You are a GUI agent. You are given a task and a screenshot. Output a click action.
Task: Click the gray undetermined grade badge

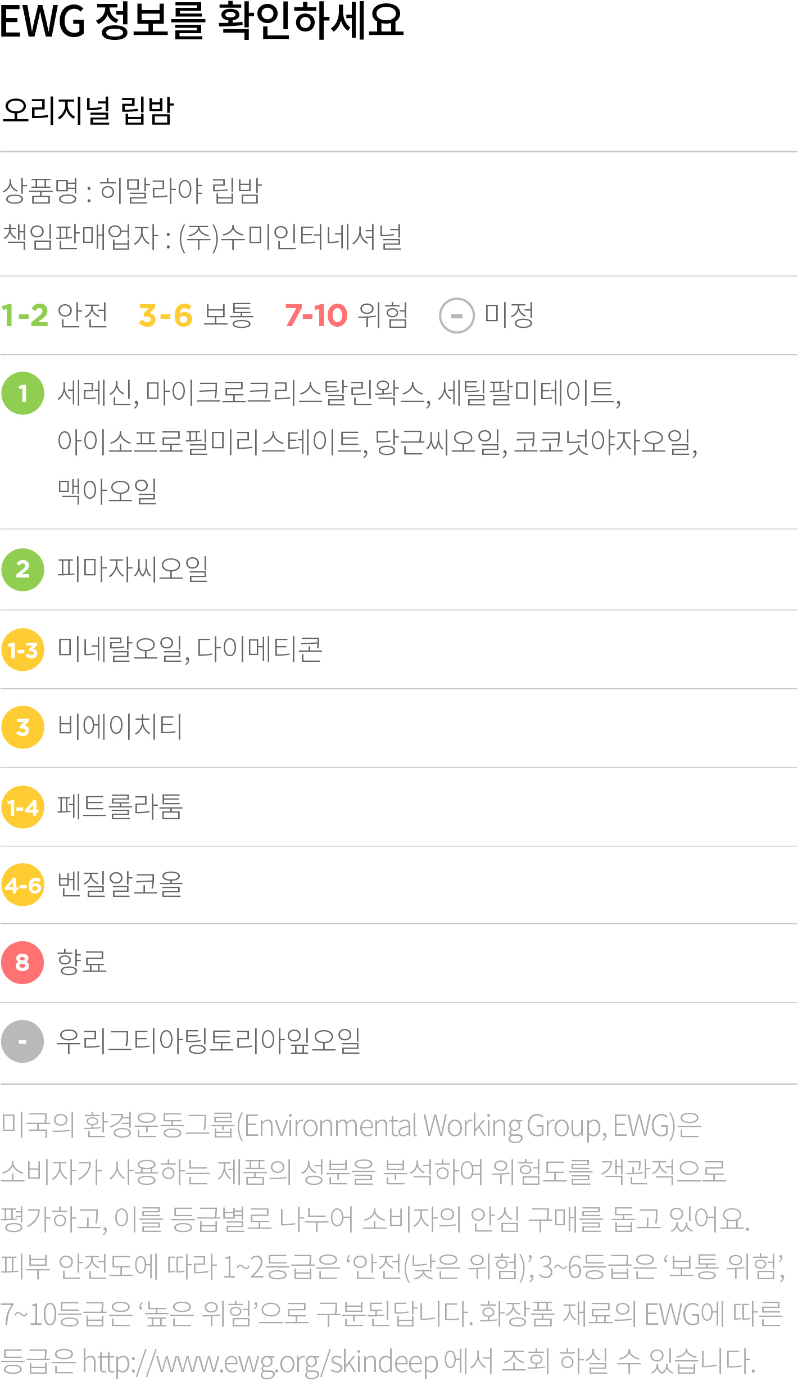click(x=22, y=1041)
